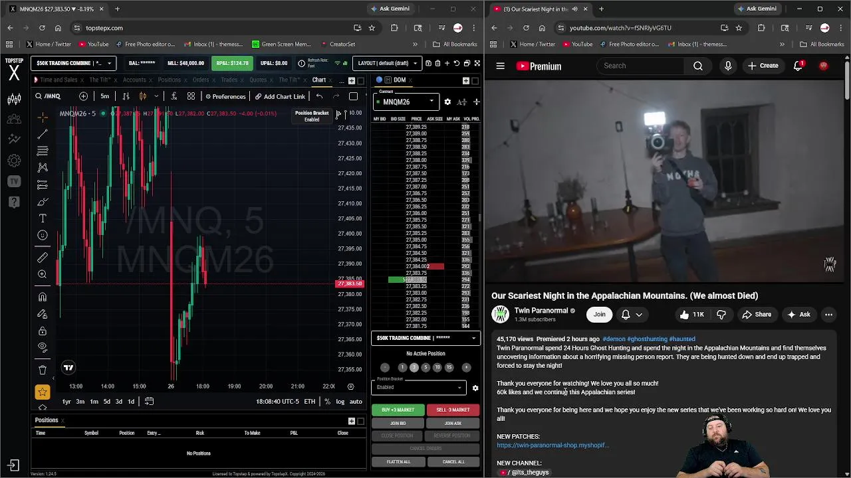Toggle the log scale on chart
Viewport: 851px width, 478px height.
tap(340, 401)
